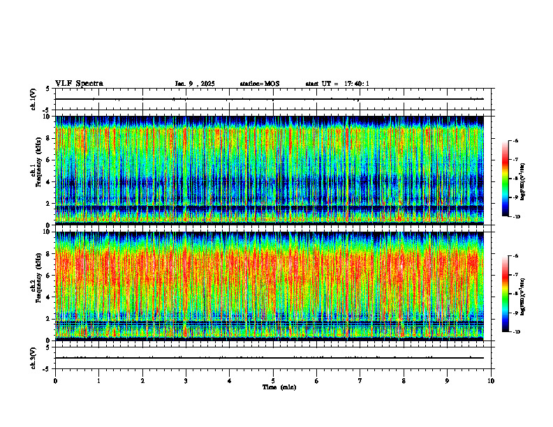Click time axis tick label "8"
The image size is (553, 427).
(x=404, y=381)
